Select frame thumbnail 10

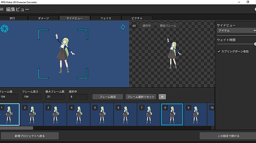tap(211, 114)
